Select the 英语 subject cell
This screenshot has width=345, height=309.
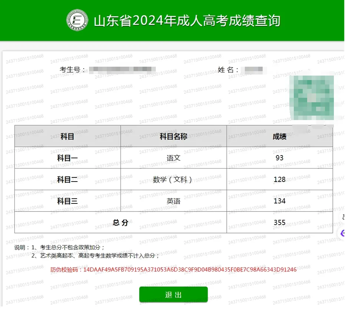pyautogui.click(x=173, y=201)
